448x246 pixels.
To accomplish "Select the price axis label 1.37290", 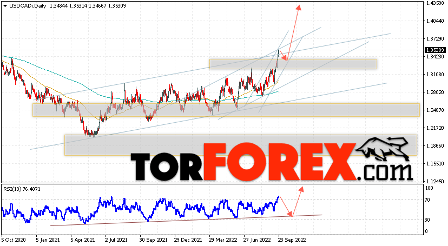I will click(x=435, y=38).
